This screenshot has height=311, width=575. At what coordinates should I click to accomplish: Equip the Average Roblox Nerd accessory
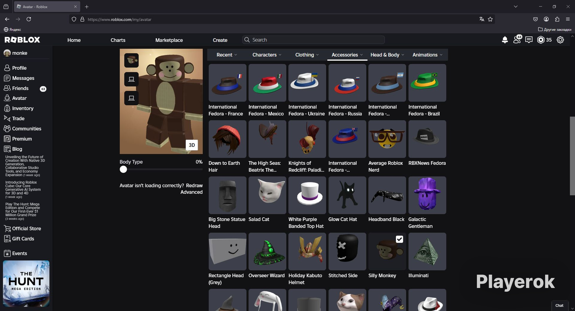point(387,139)
